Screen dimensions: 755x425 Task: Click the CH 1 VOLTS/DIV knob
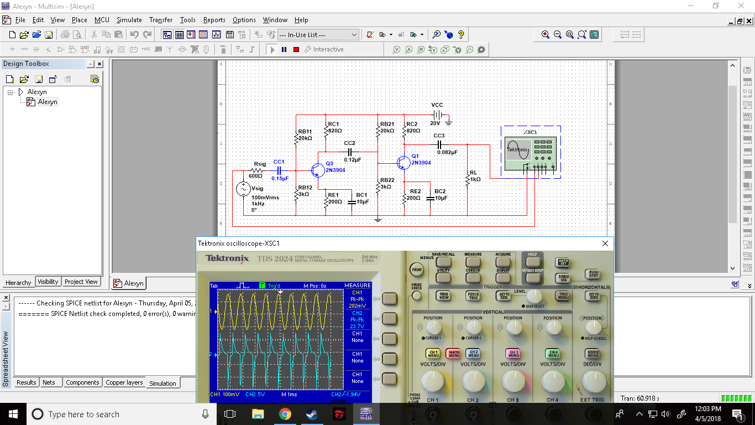tap(433, 381)
